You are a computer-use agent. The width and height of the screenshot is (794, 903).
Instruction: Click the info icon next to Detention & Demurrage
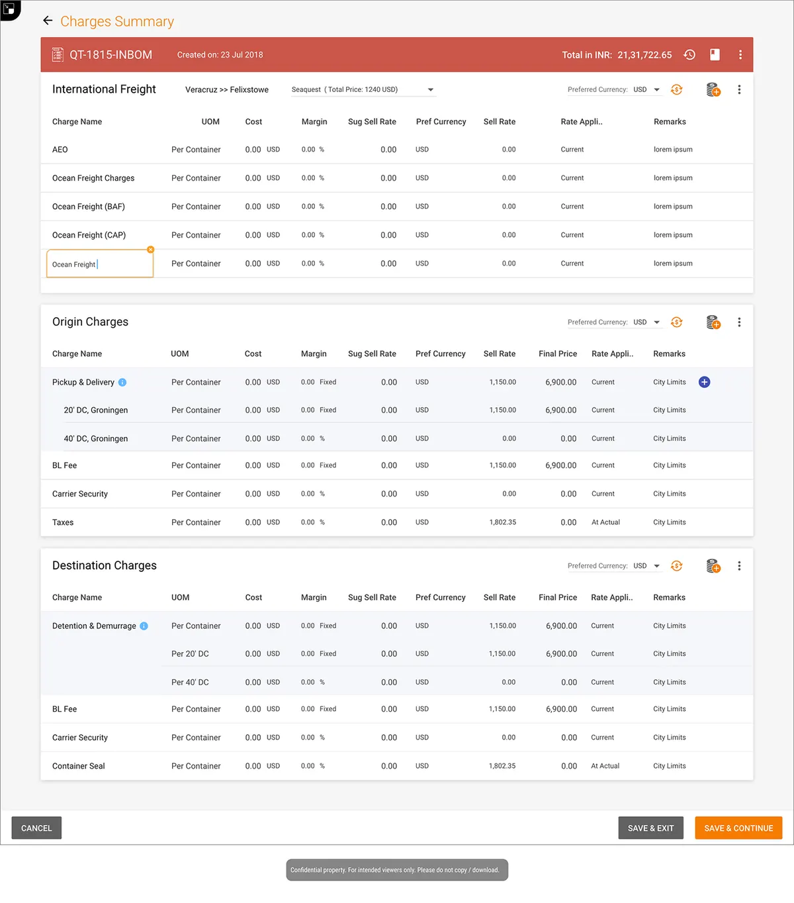[x=144, y=626]
